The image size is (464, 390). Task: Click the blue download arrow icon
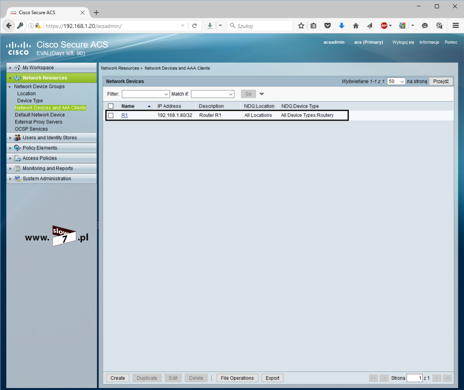pos(341,26)
